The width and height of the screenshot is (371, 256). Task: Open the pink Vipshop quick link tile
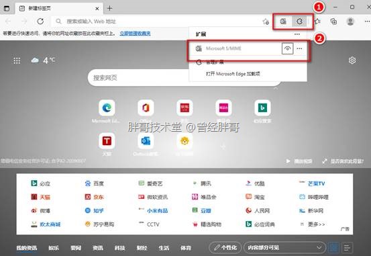[x=223, y=108]
